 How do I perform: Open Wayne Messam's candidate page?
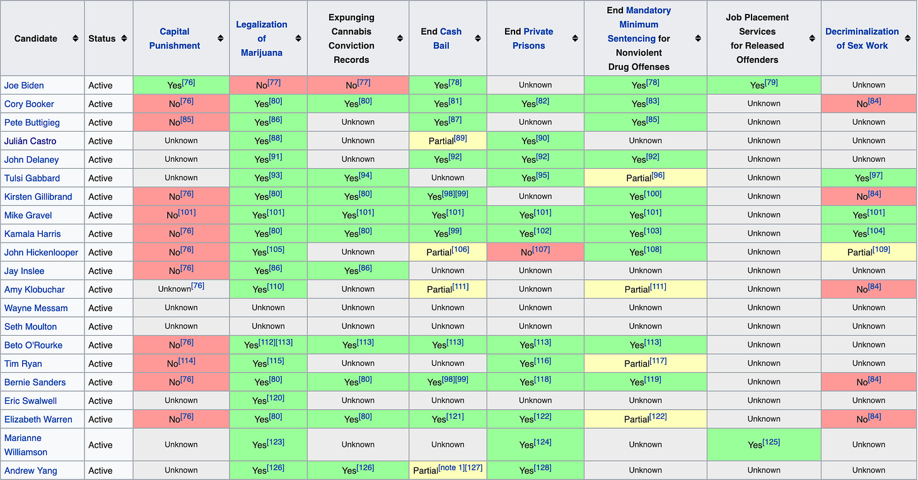(x=36, y=308)
